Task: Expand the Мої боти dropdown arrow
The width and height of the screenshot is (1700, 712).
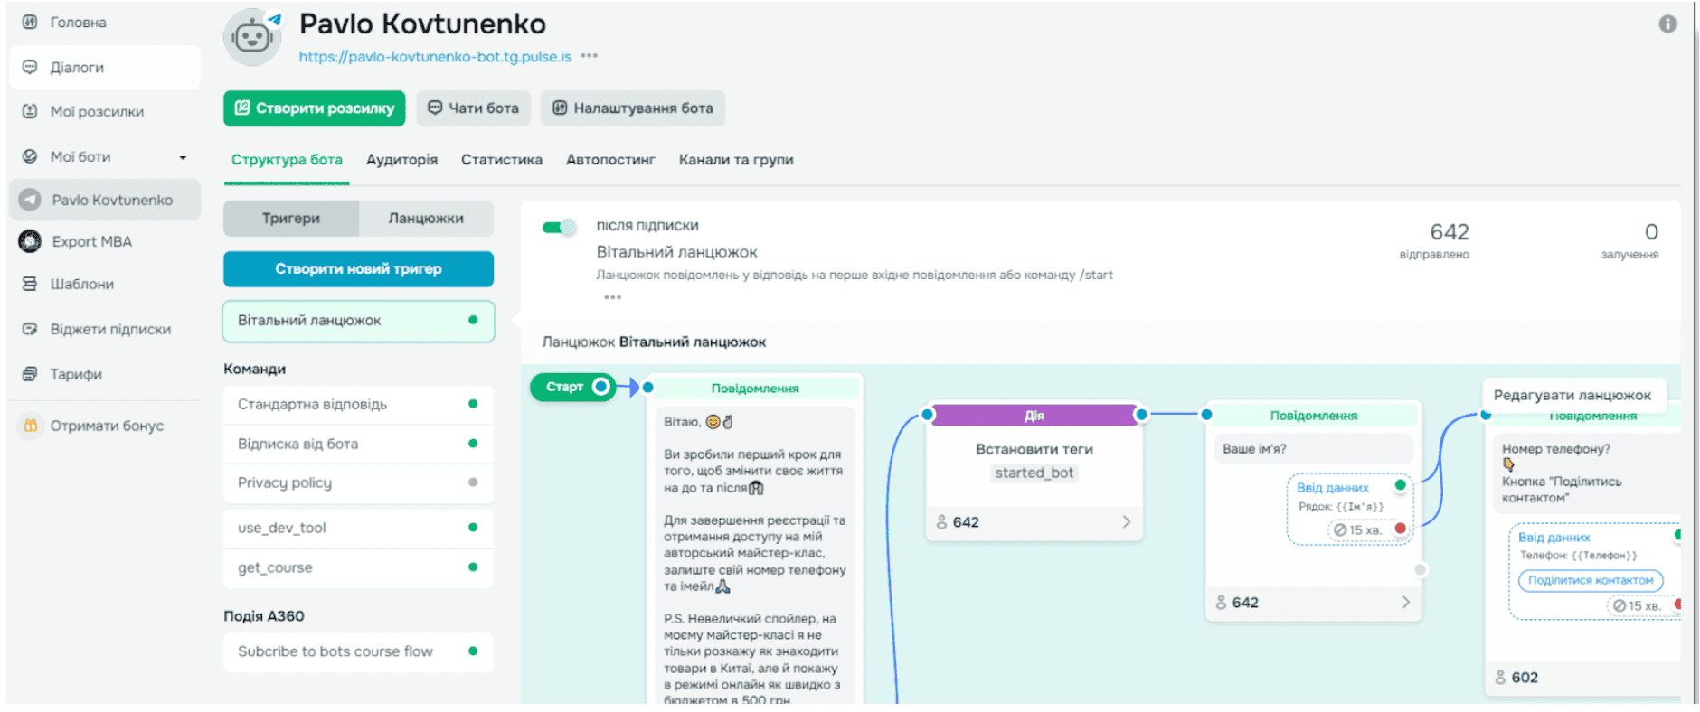Action: pos(183,157)
